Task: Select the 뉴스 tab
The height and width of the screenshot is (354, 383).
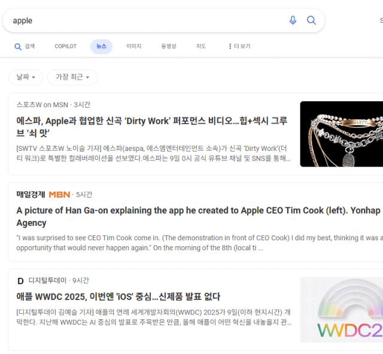Action: point(101,46)
